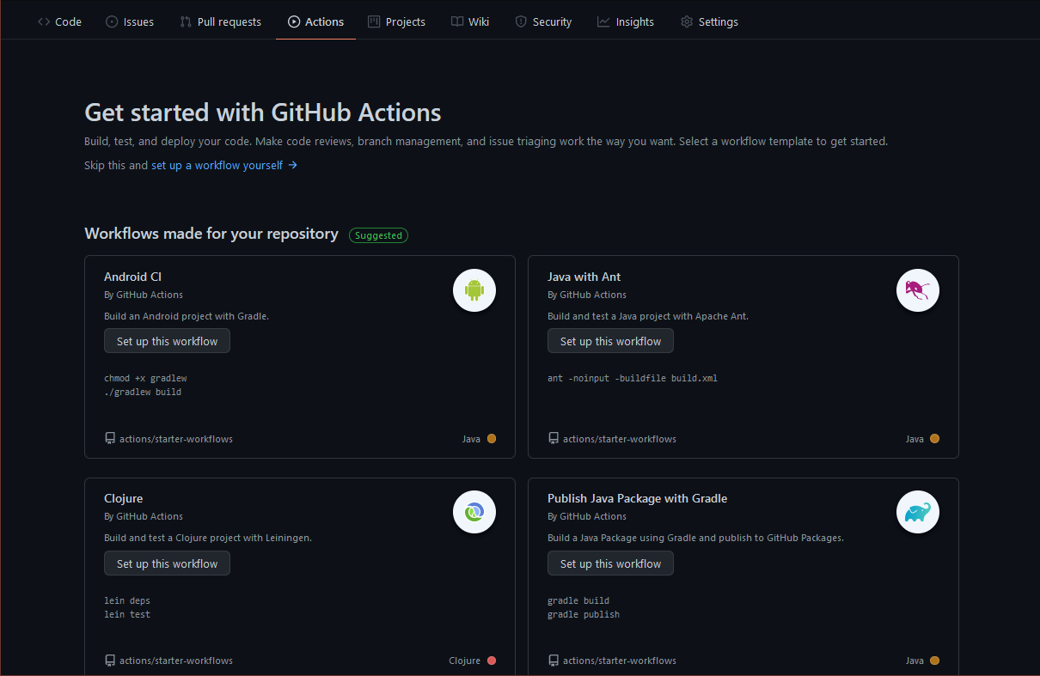Click './gradlew build' code line
1040x676 pixels.
point(143,392)
